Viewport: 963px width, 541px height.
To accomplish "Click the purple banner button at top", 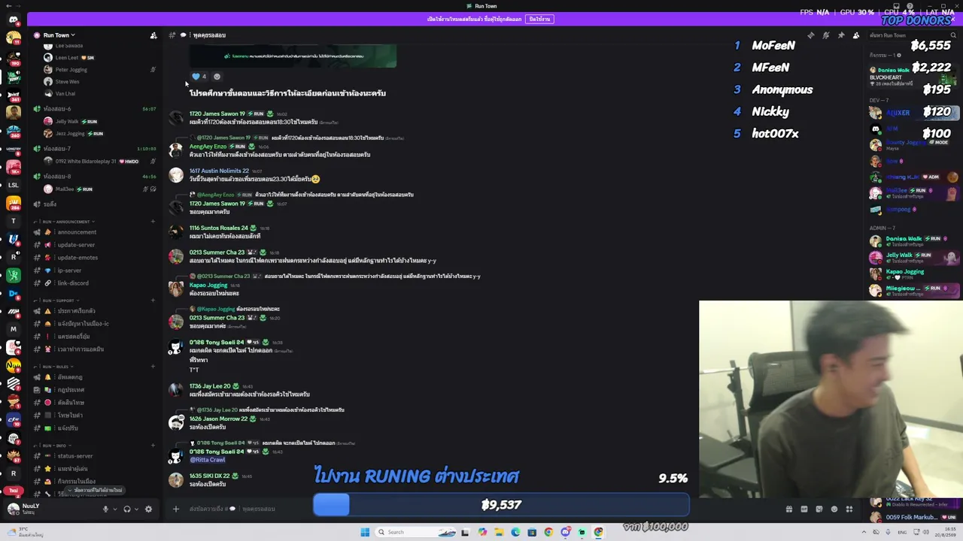I will [539, 19].
